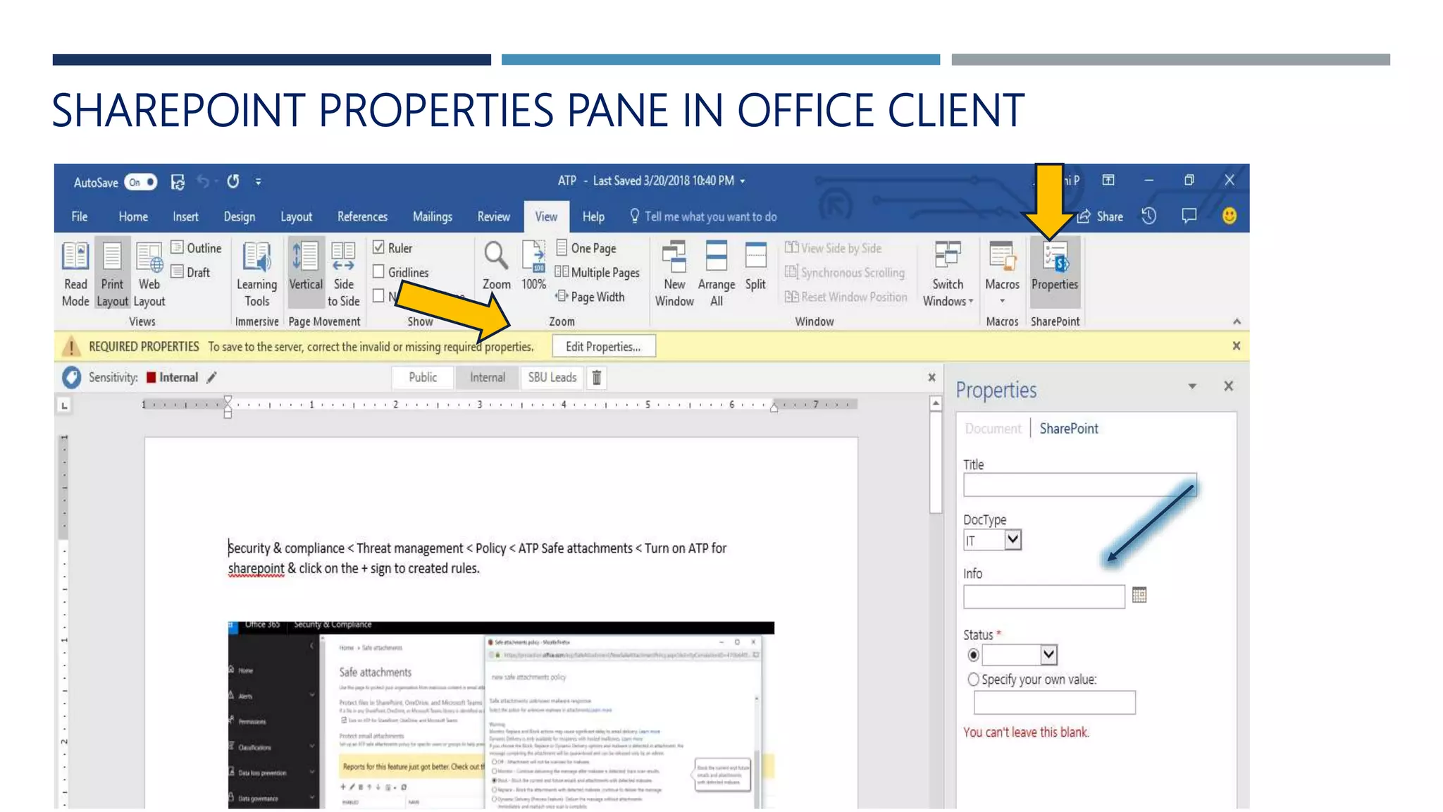Open Learning Tools

pyautogui.click(x=256, y=273)
